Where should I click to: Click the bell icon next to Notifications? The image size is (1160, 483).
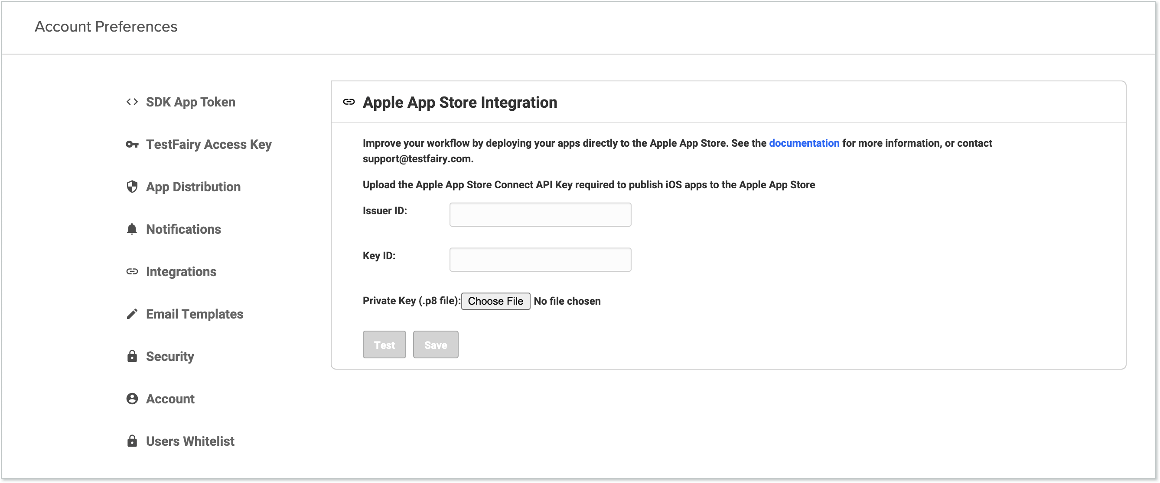point(132,229)
